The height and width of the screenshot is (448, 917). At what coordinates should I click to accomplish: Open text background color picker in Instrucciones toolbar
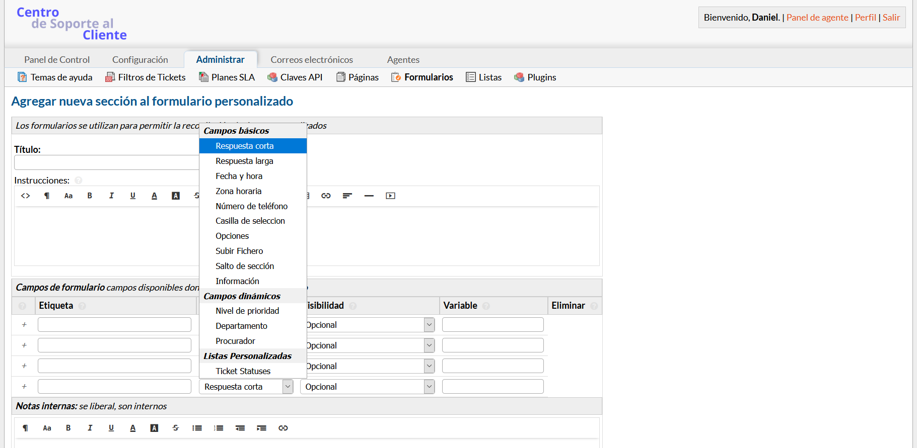(176, 196)
